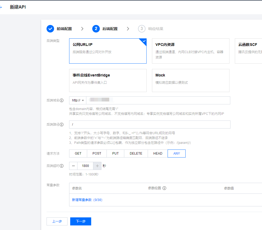
Task: Click the 上一步 button
Action: coord(57,221)
